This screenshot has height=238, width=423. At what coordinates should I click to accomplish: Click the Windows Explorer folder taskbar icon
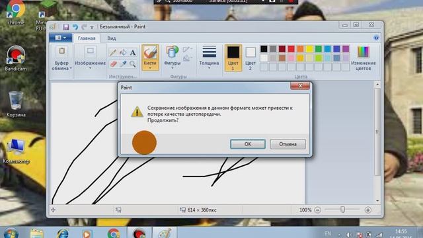tap(37, 233)
